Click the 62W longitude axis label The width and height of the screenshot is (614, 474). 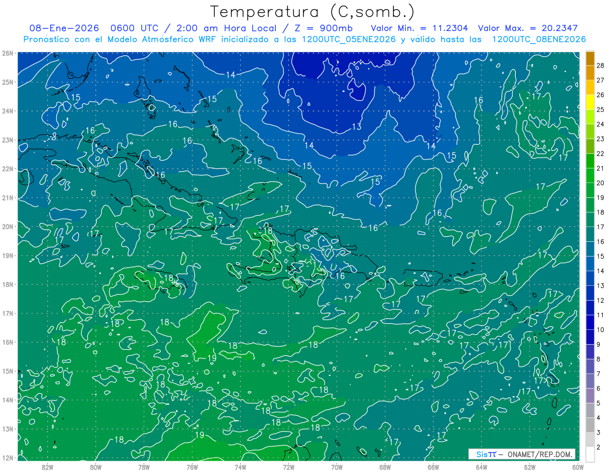click(x=530, y=467)
